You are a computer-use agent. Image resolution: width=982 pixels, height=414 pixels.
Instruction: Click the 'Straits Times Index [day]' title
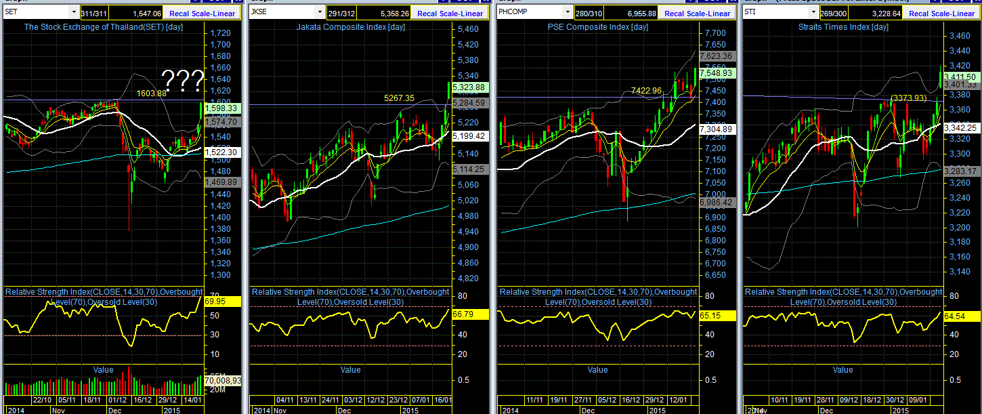pos(842,27)
